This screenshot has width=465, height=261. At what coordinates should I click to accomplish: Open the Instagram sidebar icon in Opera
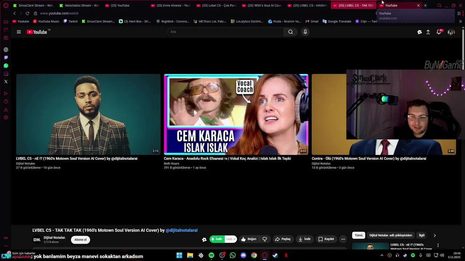6,74
